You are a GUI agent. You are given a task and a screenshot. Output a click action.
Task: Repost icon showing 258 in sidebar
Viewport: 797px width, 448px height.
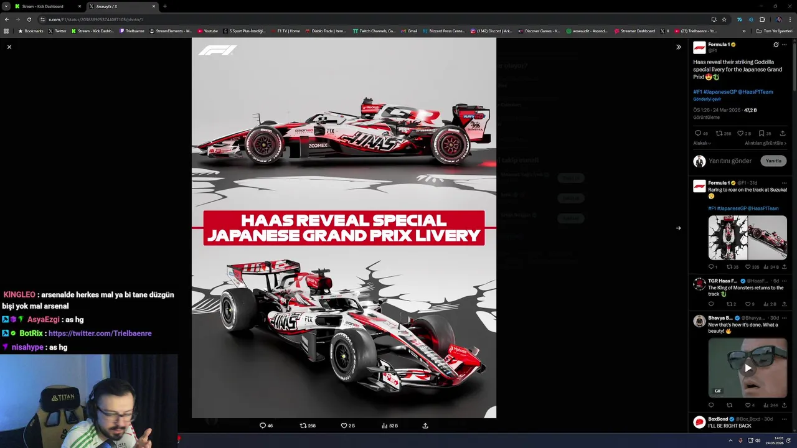[719, 133]
